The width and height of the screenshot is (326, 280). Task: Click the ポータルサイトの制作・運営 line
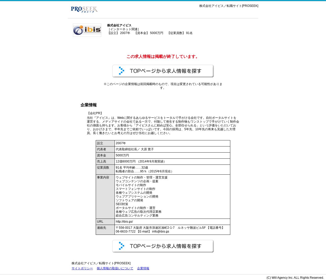click(136, 208)
